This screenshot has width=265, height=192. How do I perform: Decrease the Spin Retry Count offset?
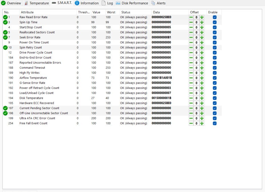191,48
